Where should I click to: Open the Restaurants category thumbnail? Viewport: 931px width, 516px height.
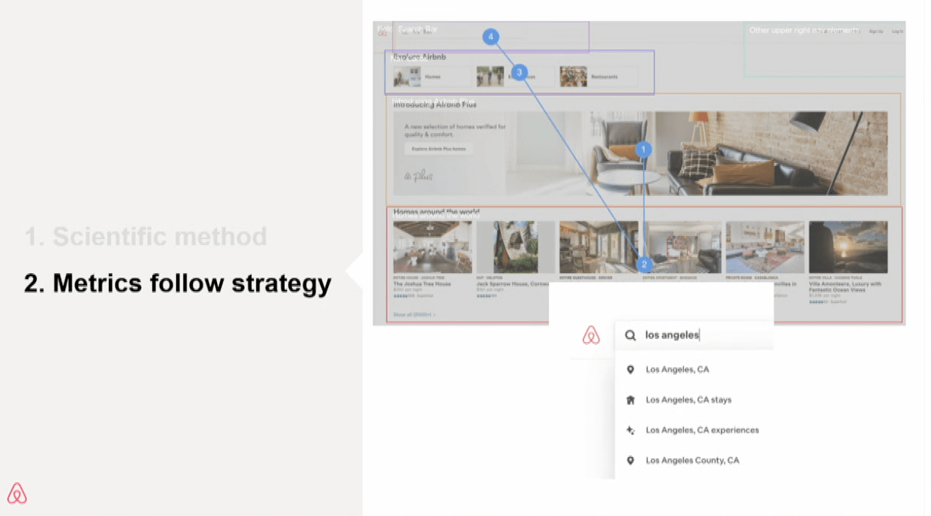click(574, 77)
